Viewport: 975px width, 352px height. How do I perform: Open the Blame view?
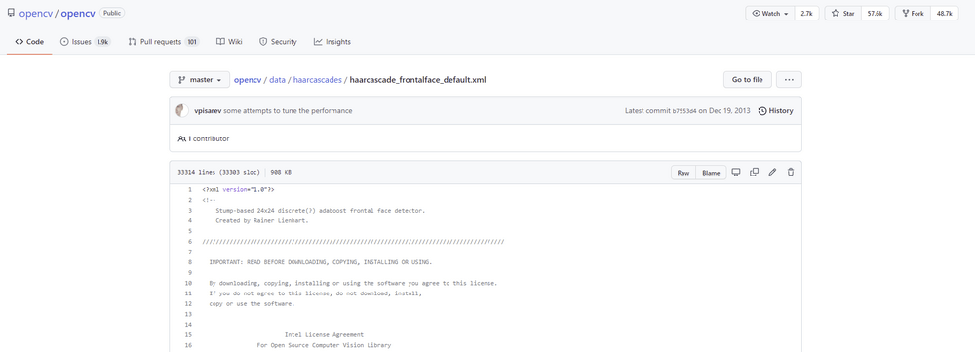click(x=711, y=173)
